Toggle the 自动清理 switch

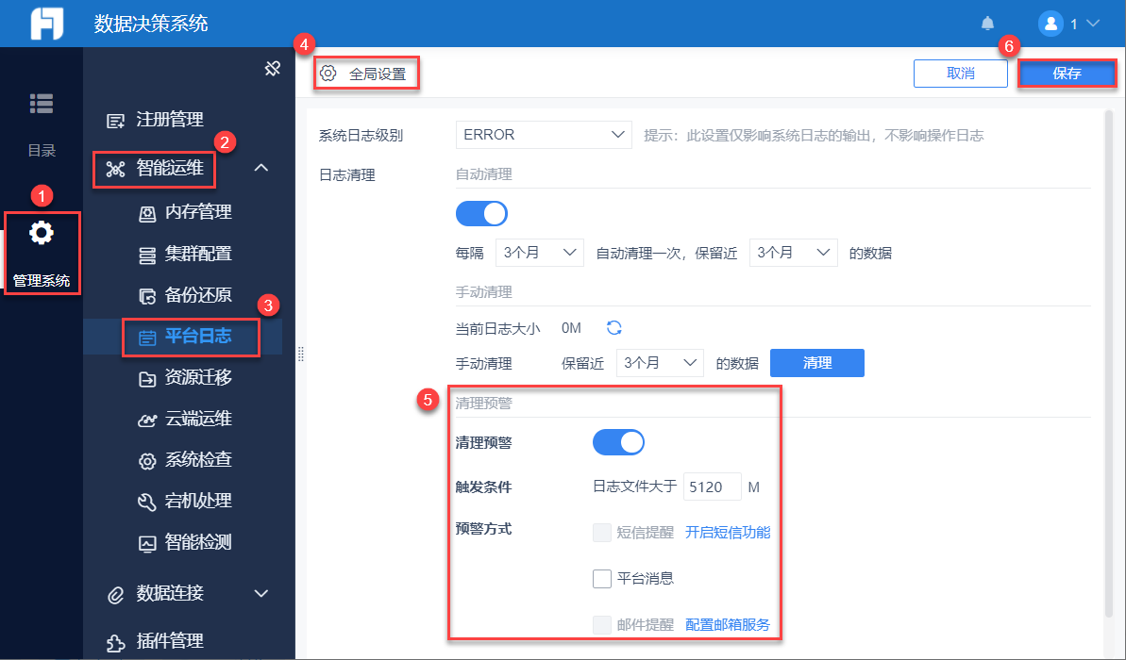point(482,213)
